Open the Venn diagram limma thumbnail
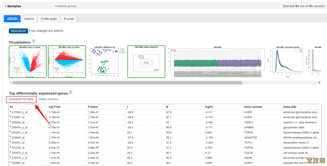This screenshot has width=327, height=166. 146,62
